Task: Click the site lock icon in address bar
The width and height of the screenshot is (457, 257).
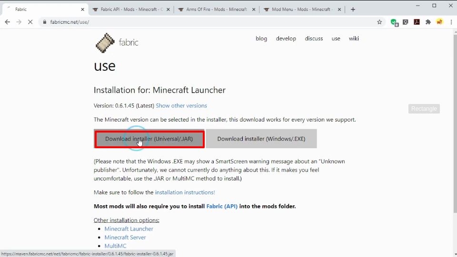Action: (45, 22)
